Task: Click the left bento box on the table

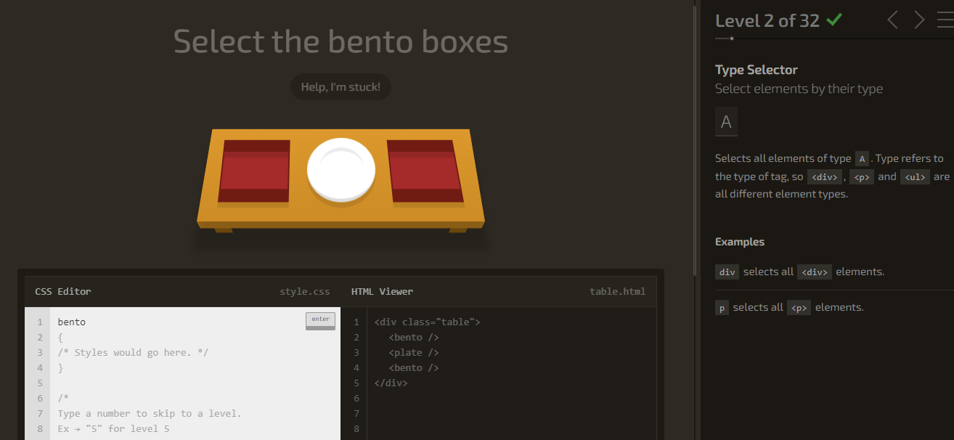Action: (256, 172)
